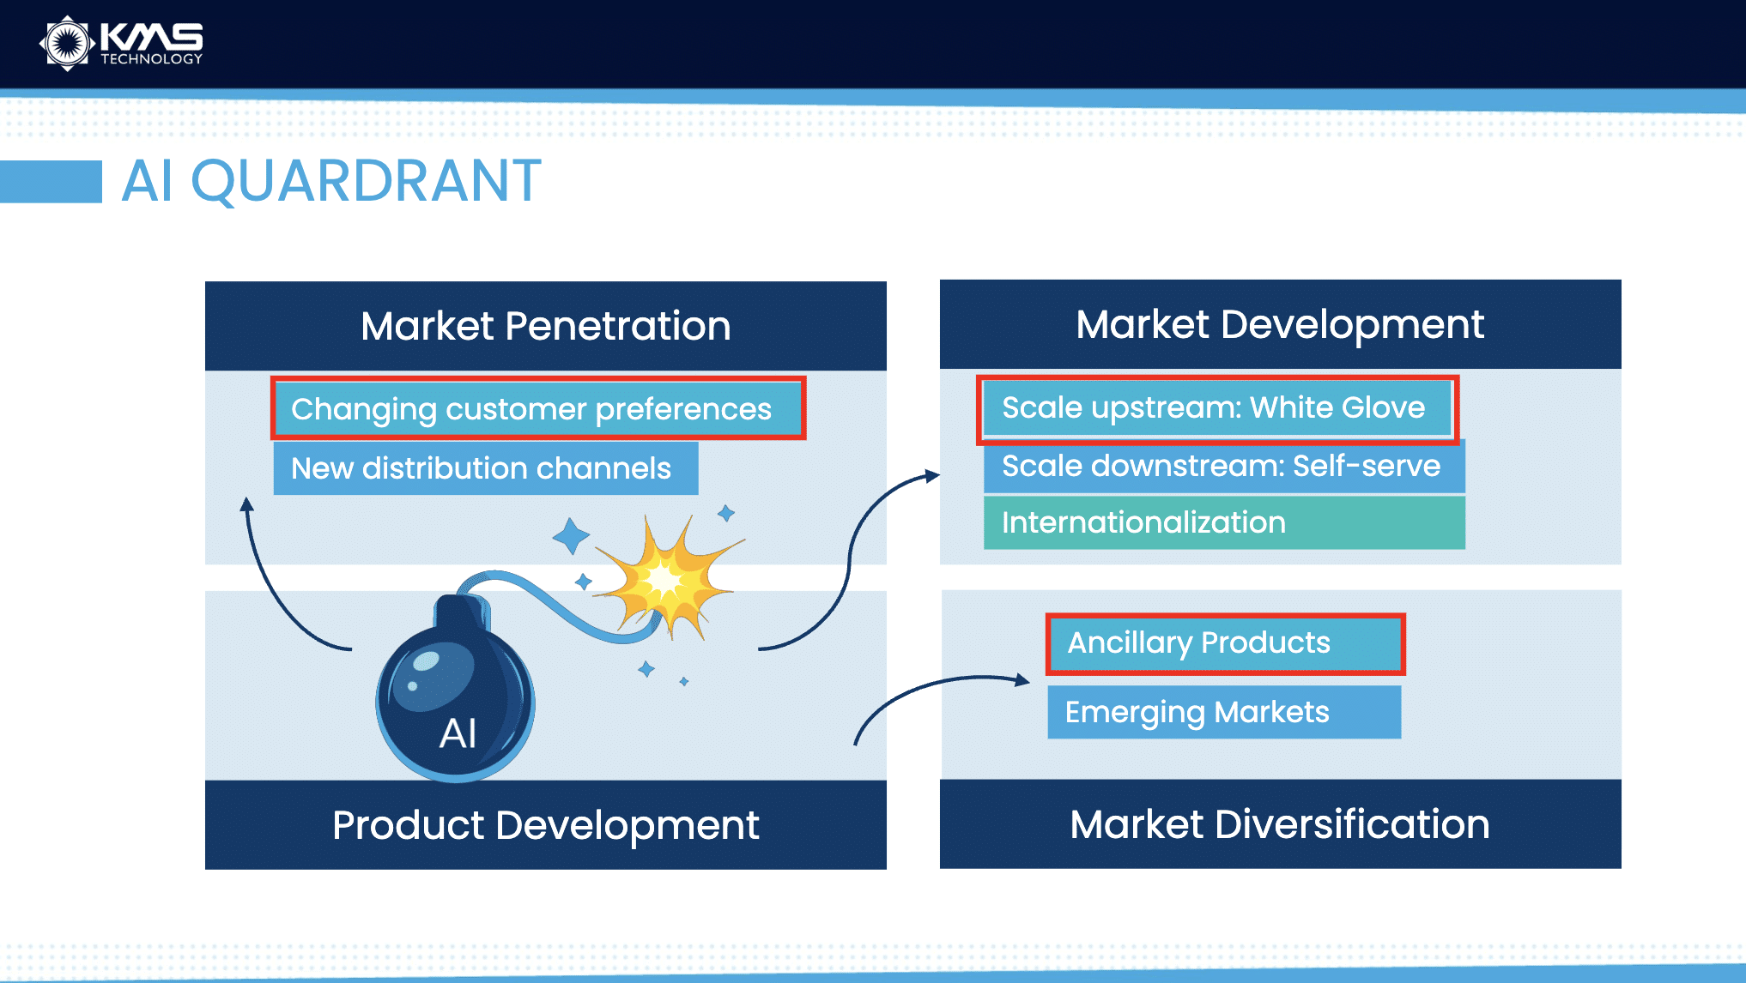Click the yellow explosion spark graphic
Screen dimensions: 1746x983
670,578
